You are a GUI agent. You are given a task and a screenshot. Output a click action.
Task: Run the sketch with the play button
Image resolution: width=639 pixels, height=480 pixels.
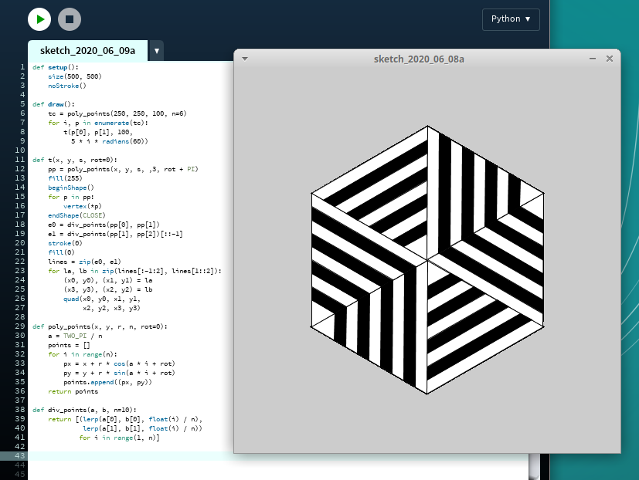click(39, 19)
